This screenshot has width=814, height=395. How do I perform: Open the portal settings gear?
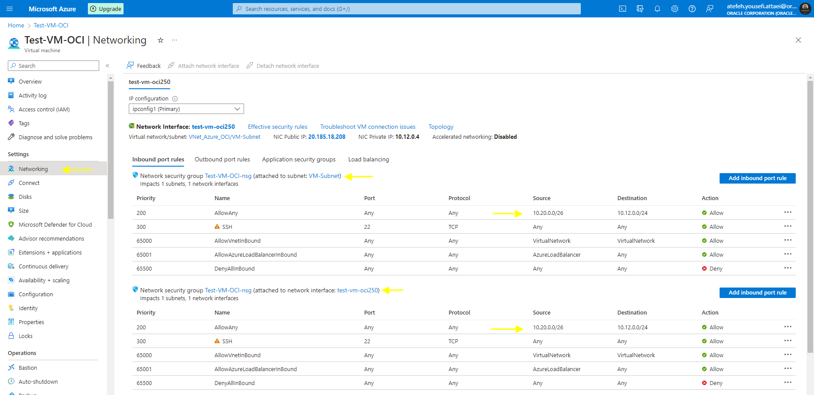[675, 9]
